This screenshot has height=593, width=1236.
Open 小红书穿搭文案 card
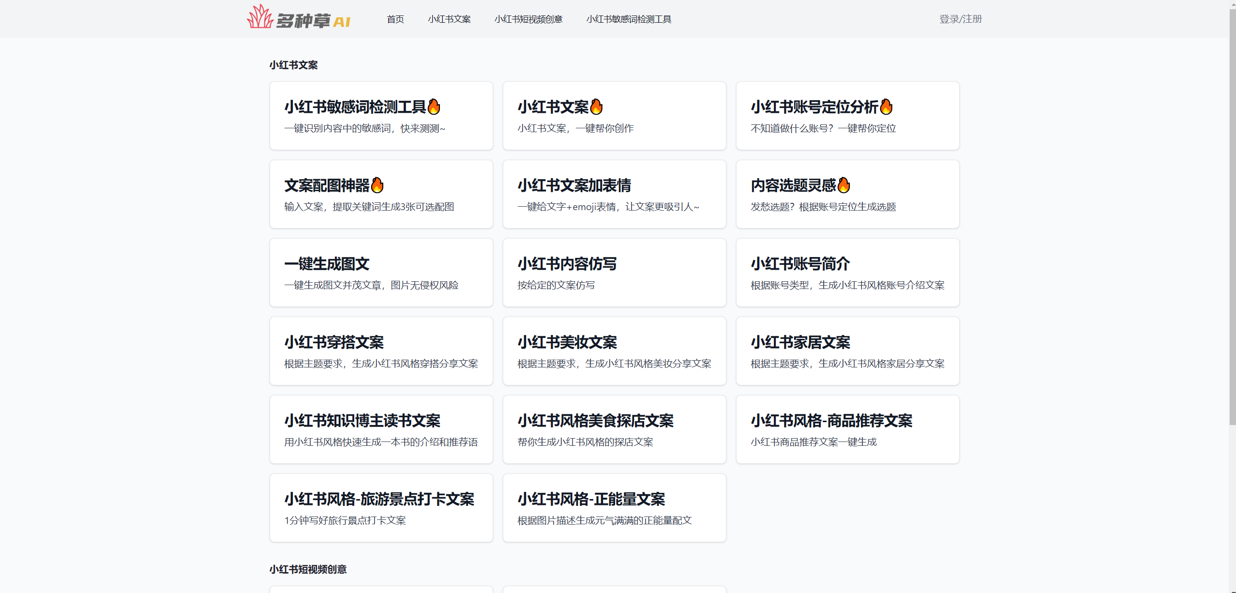tap(381, 351)
